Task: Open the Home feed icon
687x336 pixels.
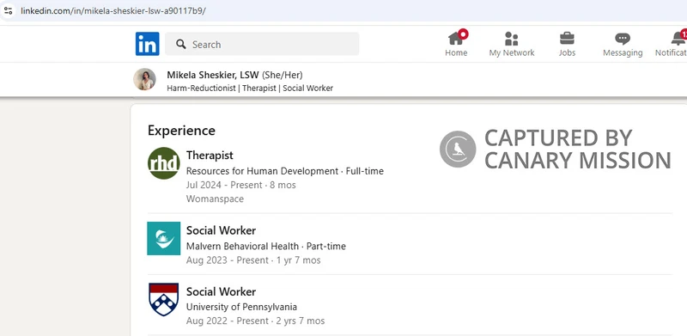Action: click(x=456, y=39)
